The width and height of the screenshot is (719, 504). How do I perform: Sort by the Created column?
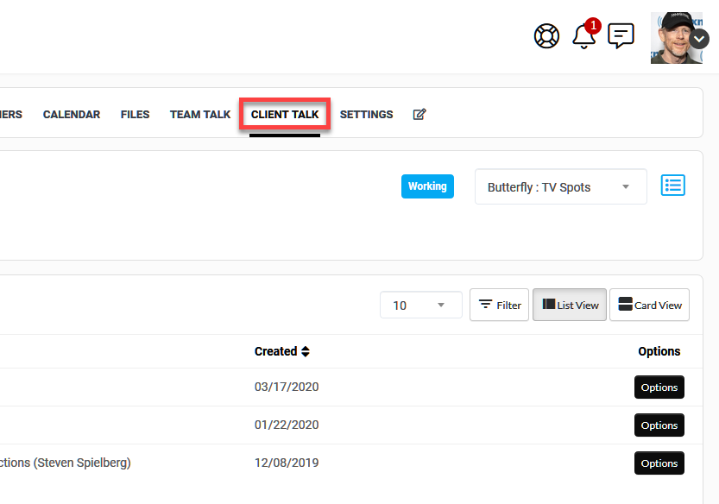[x=282, y=351]
